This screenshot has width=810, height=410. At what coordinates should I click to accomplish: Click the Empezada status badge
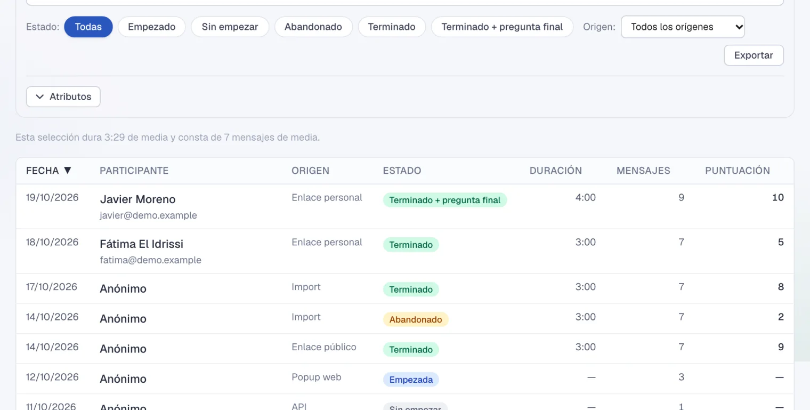[411, 380]
